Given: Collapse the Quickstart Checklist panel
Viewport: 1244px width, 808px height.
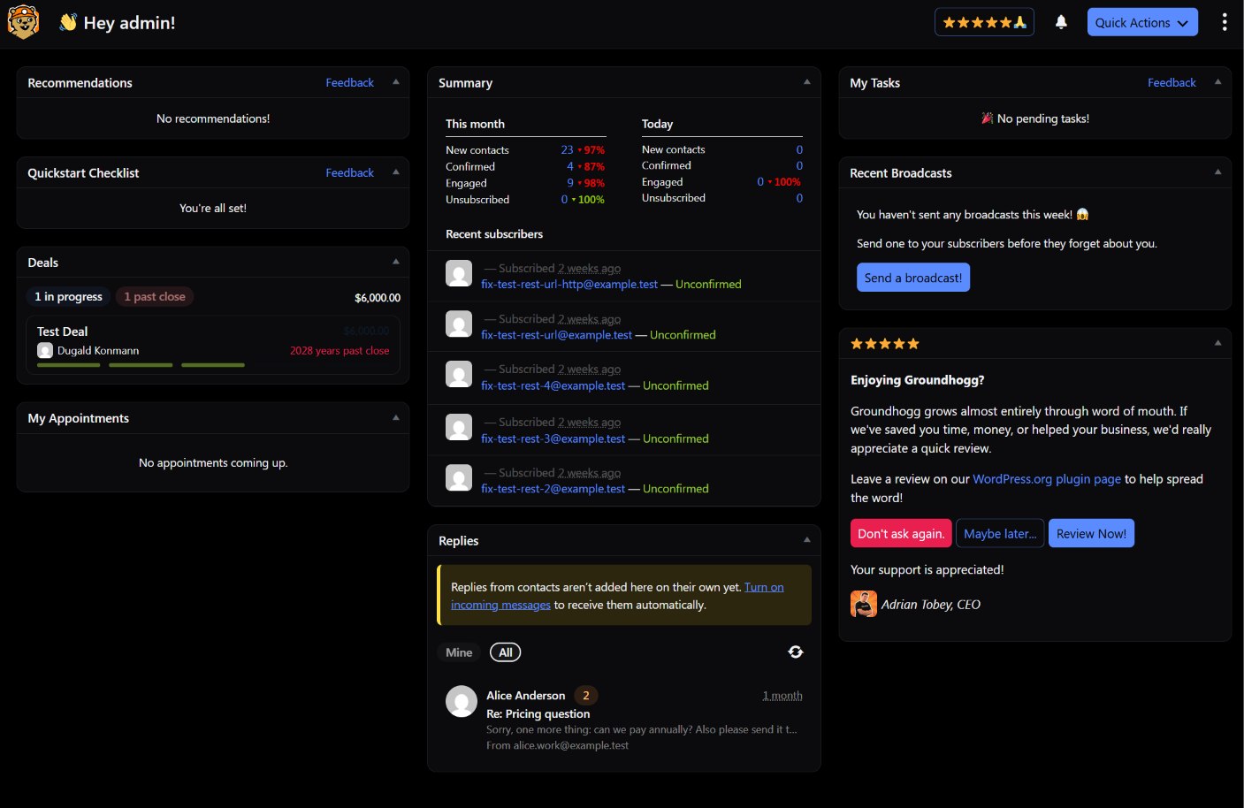Looking at the screenshot, I should coord(396,172).
